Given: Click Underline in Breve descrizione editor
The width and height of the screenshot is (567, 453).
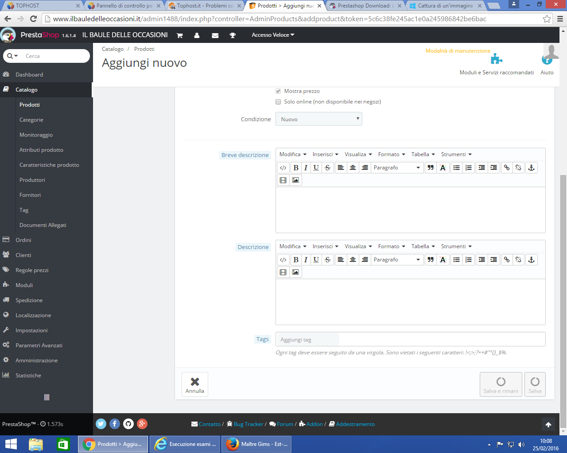Looking at the screenshot, I should click(316, 168).
